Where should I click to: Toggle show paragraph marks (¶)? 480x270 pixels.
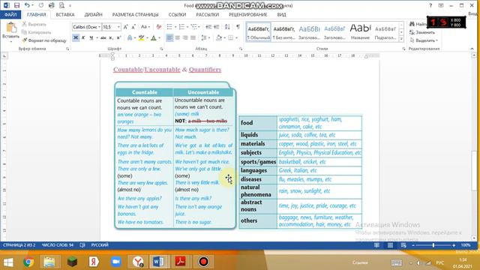click(x=238, y=27)
